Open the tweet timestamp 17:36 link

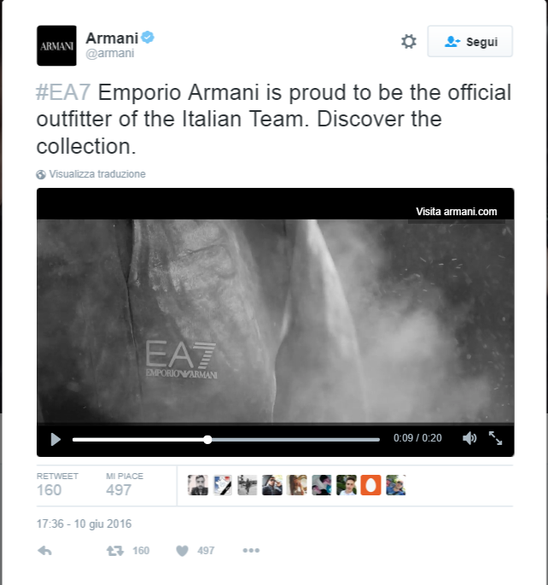coord(84,524)
